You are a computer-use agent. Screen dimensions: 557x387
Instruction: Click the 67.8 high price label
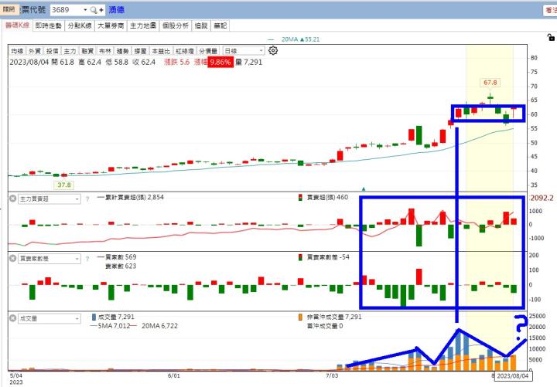489,83
